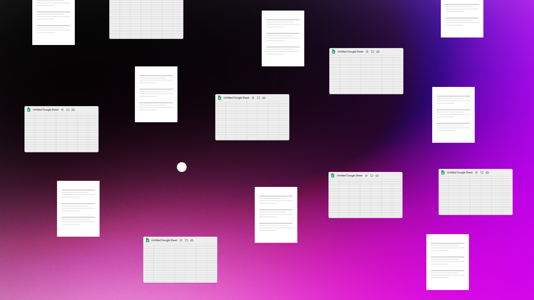This screenshot has height=300, width=534.
Task: Click move-to-folder icon on leftmost sheet card
Action: tap(68, 110)
